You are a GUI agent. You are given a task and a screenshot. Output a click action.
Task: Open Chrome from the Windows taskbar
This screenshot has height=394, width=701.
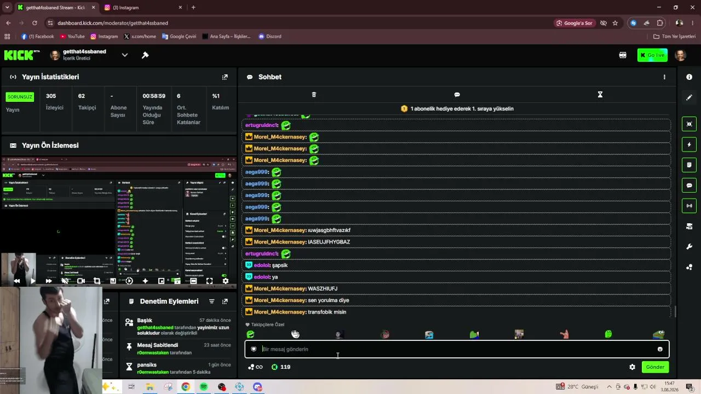click(186, 387)
